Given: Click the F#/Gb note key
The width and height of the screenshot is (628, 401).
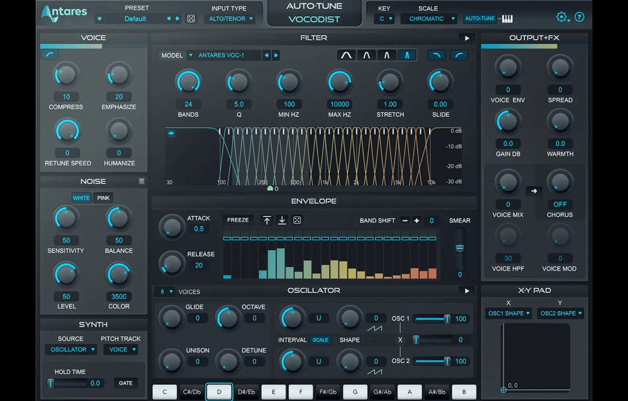Looking at the screenshot, I should click(328, 392).
